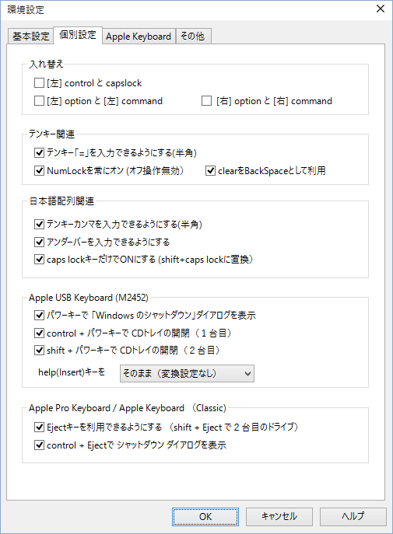393x534 pixels.
Task: Tick [右] option と [右] command checkbox
Action: [x=206, y=101]
